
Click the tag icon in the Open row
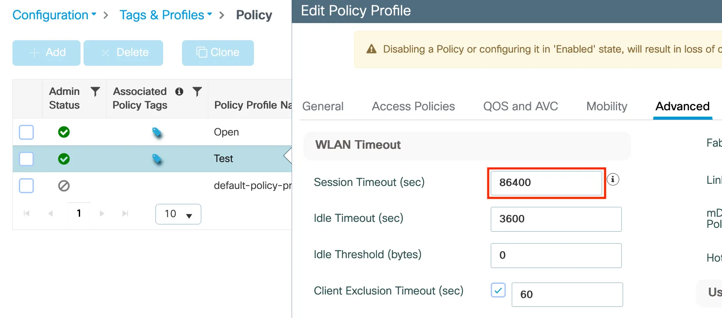[157, 133]
